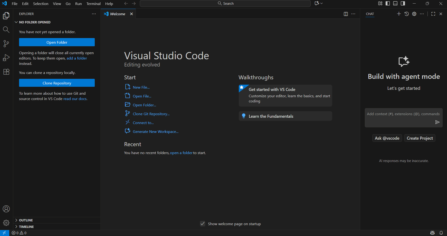Click the Clone Repository button
447x236 pixels.
pyautogui.click(x=57, y=83)
